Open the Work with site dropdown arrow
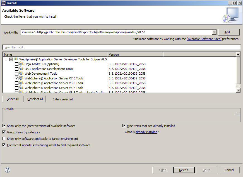The image size is (243, 177). click(x=214, y=32)
